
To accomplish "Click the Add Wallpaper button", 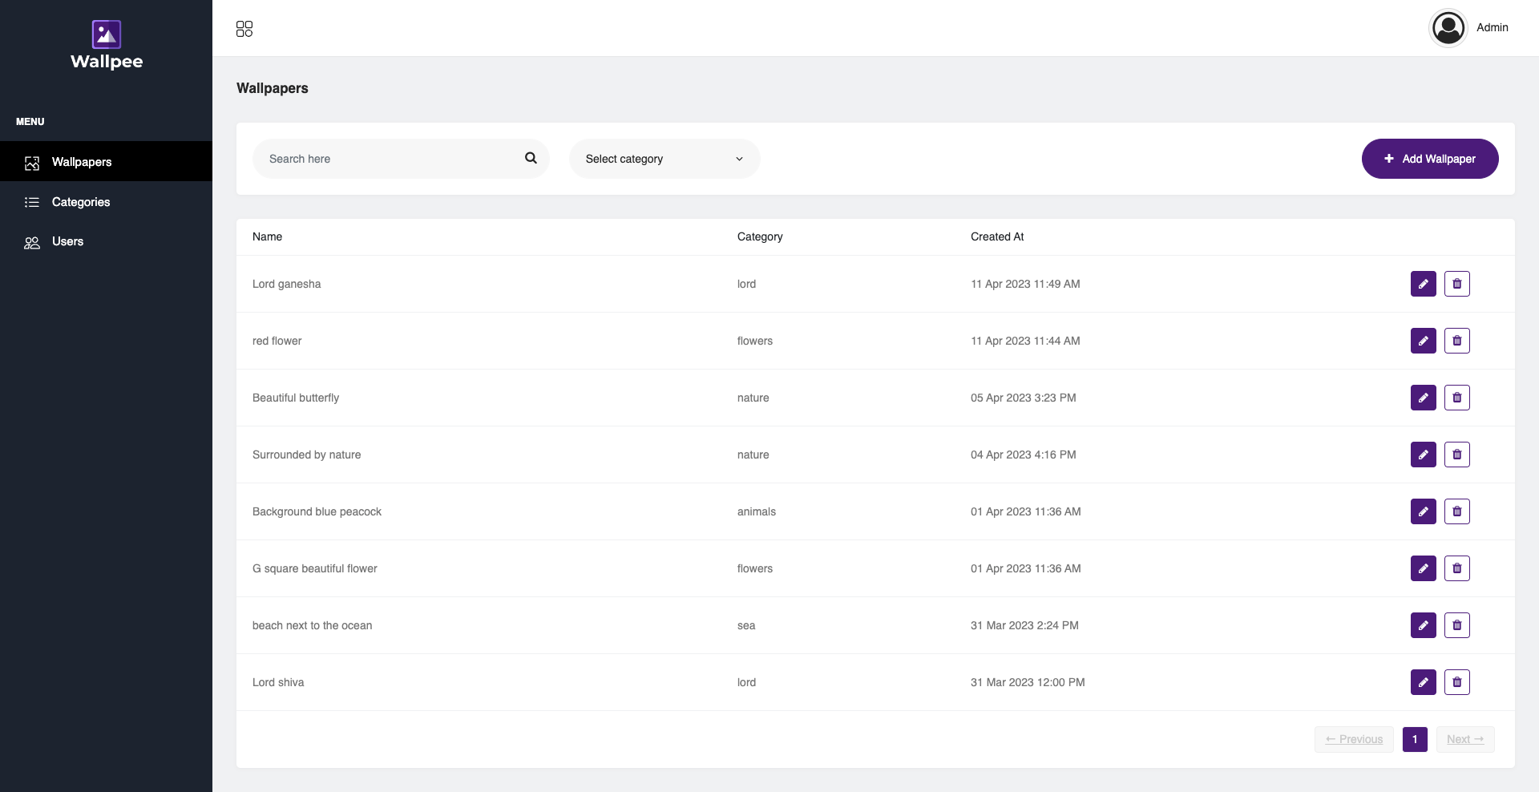I will click(1429, 159).
